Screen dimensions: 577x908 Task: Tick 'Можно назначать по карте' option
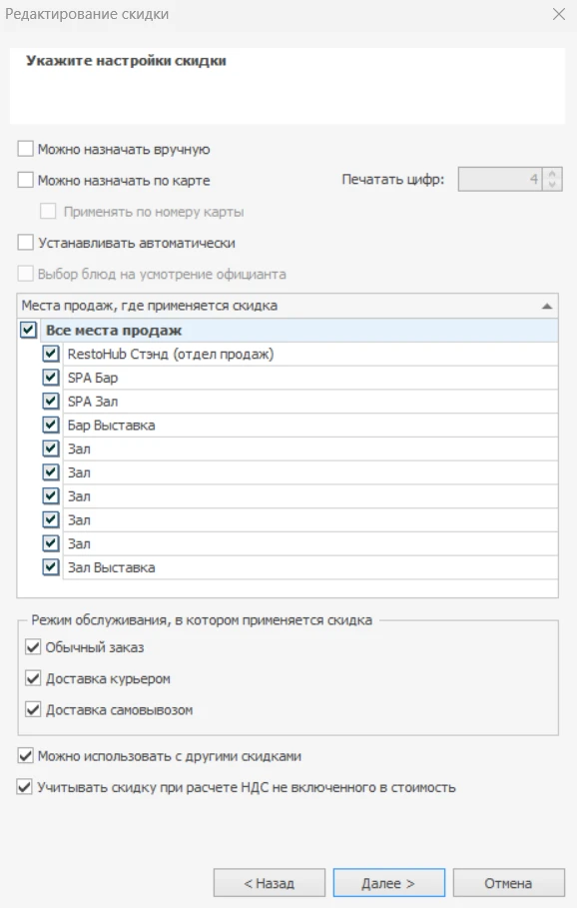[26, 180]
